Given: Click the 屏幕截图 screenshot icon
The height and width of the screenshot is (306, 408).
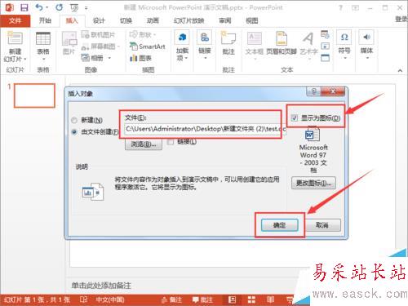Looking at the screenshot, I should tap(86, 47).
